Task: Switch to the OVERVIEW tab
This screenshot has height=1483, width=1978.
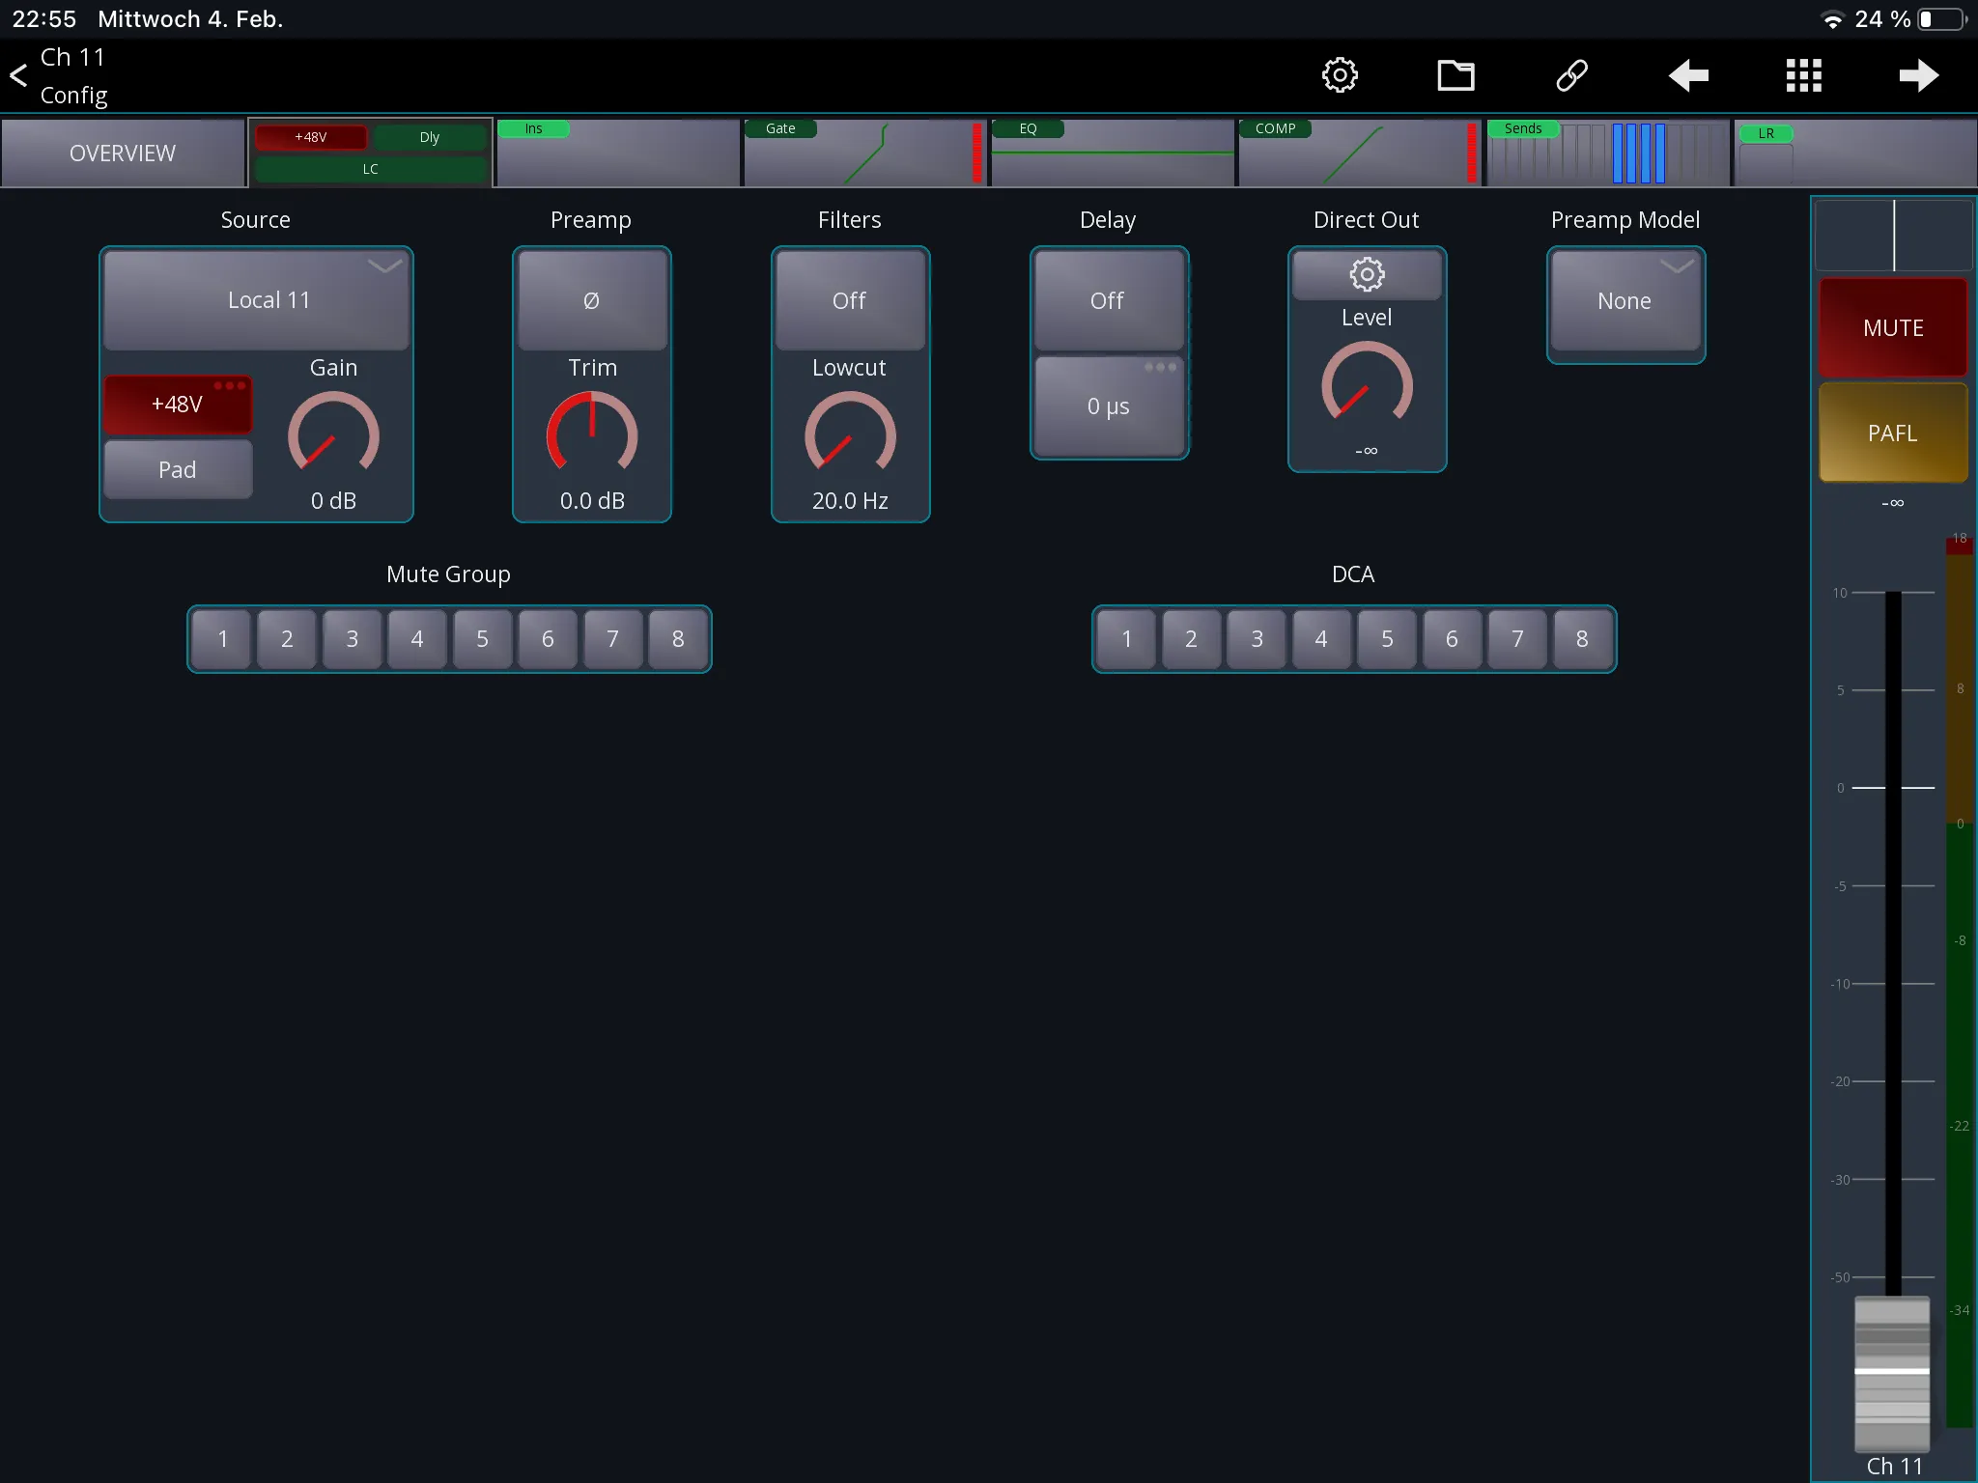Action: click(123, 153)
